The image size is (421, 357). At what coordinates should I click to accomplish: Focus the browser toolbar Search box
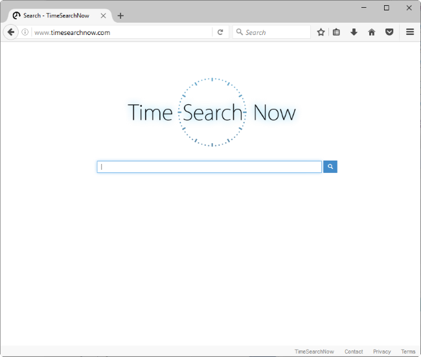[272, 32]
